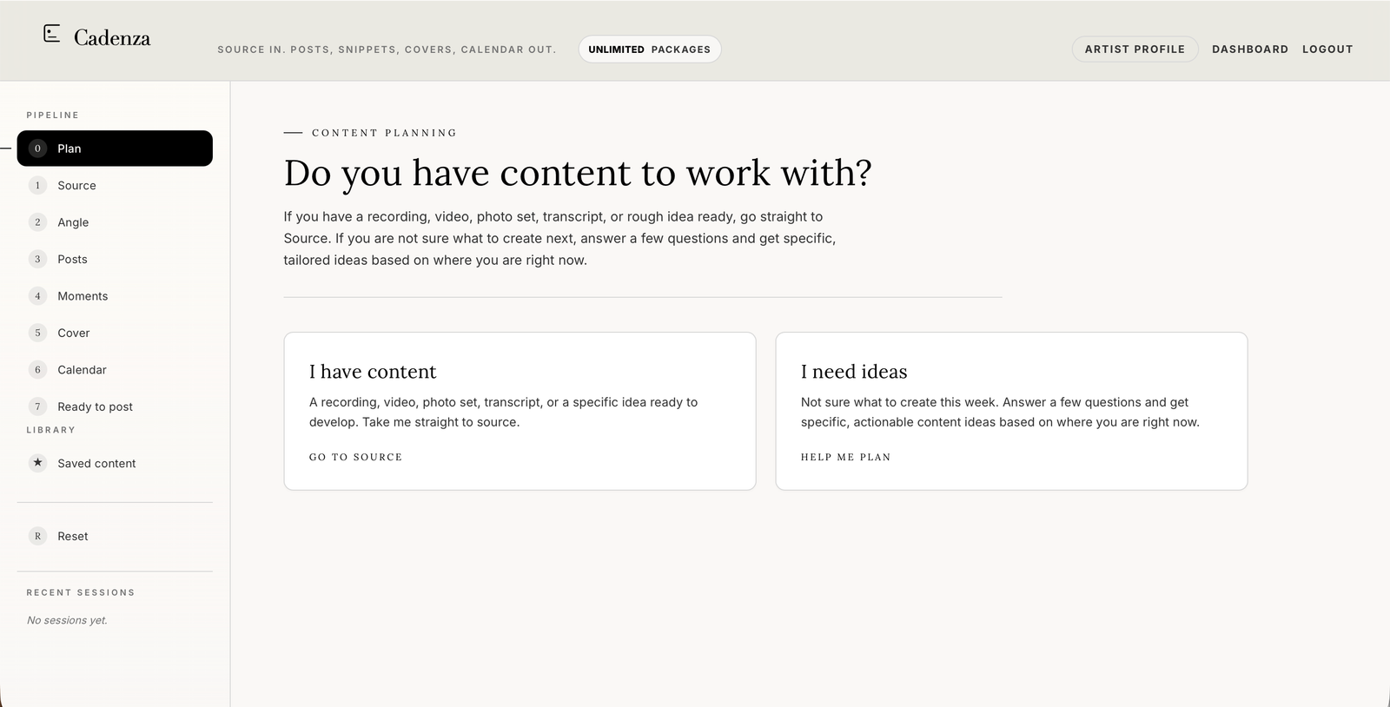
Task: Click the Cadenza brand name
Action: click(x=112, y=37)
